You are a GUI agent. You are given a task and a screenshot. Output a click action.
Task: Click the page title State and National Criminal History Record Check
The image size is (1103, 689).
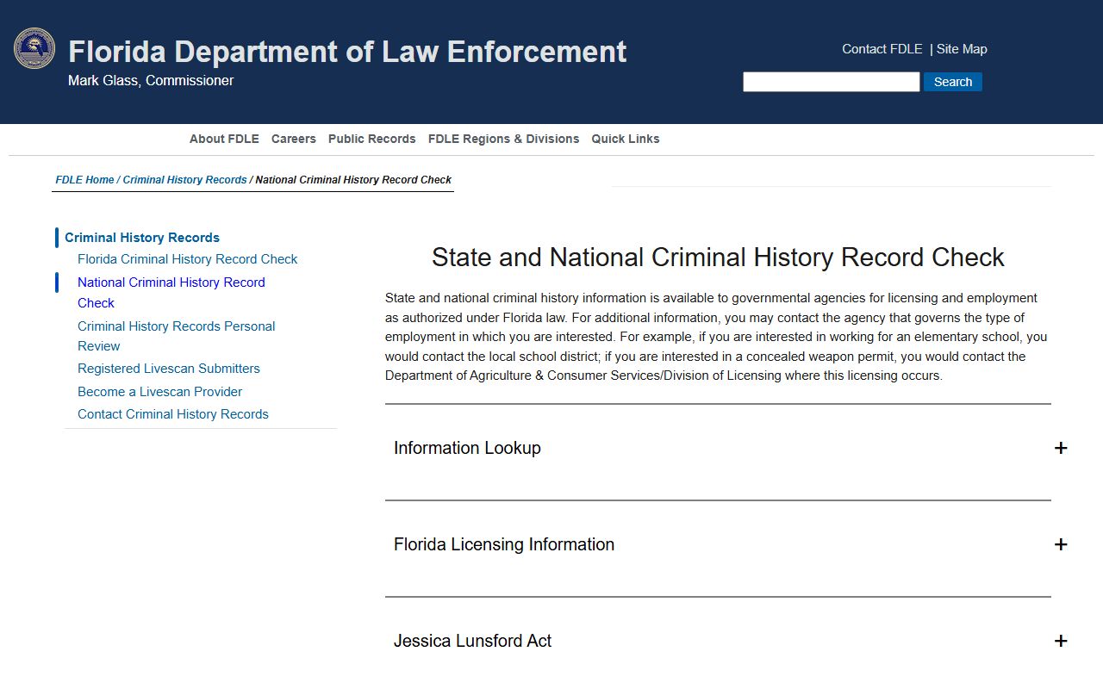718,258
